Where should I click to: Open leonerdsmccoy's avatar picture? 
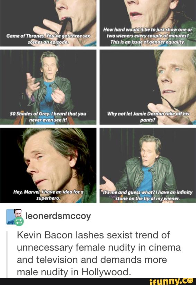[14, 217]
